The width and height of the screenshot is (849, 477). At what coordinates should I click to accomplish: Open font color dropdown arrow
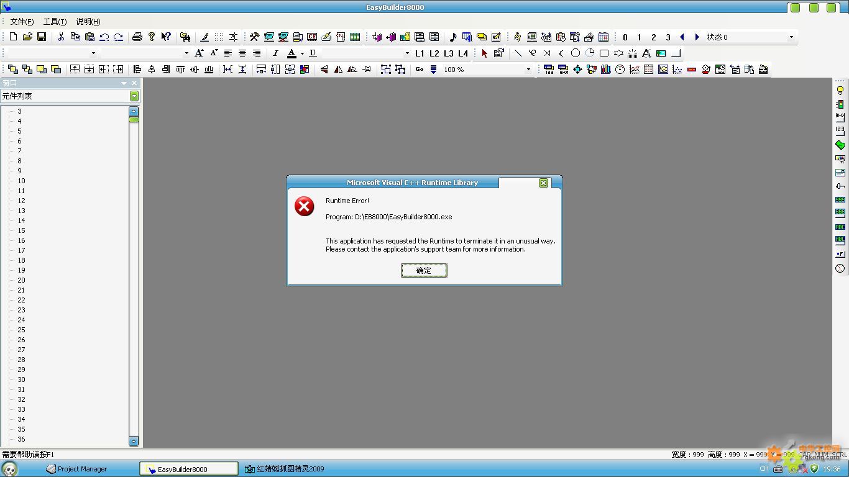303,53
